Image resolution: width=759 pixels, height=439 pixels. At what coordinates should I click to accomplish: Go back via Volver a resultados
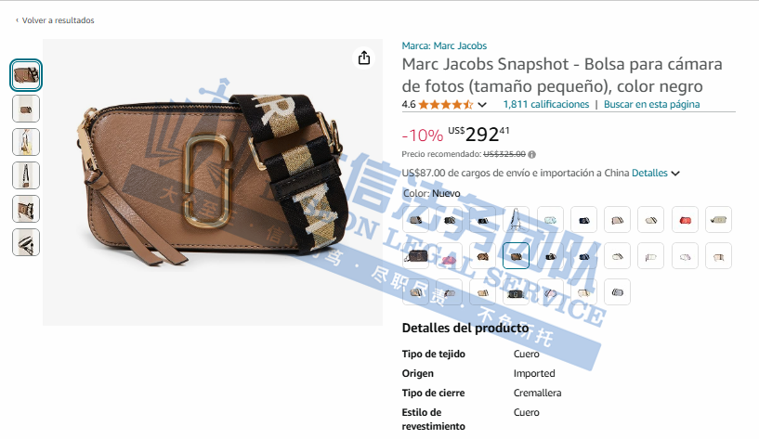[55, 20]
